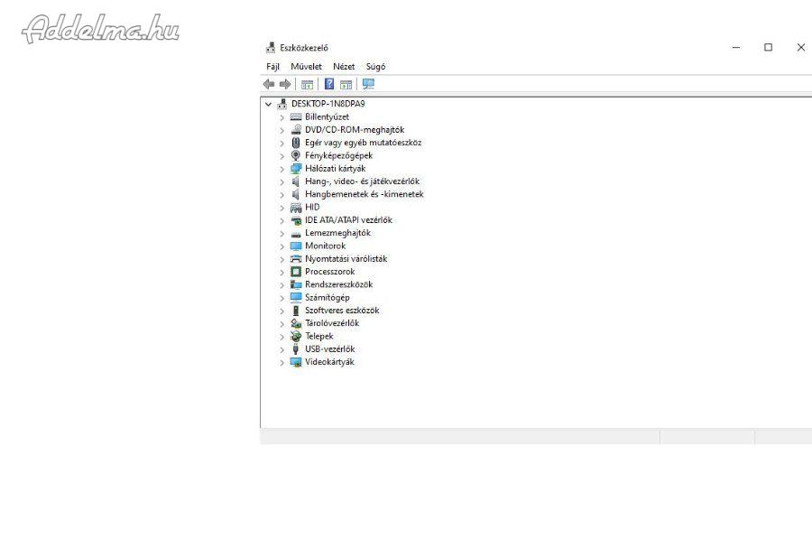Click the Forward arrow toolbar icon
This screenshot has width=812, height=539.
pyautogui.click(x=285, y=84)
